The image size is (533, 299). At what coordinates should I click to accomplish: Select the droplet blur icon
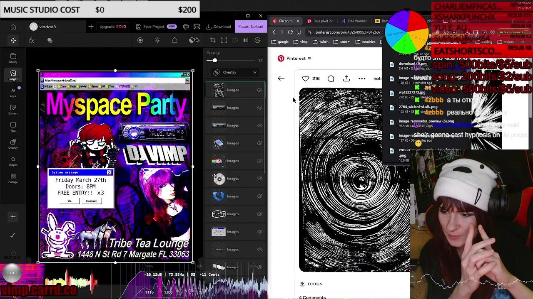(174, 40)
